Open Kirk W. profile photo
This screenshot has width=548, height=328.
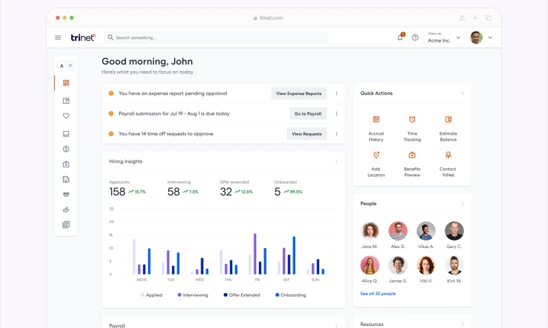pos(454,265)
